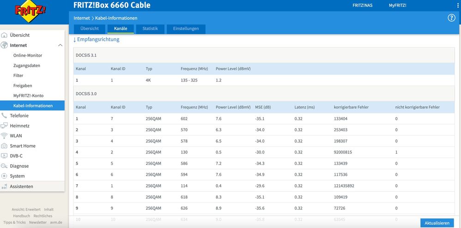Image resolution: width=461 pixels, height=228 pixels.
Task: Switch to the Übersicht tab
Action: point(89,29)
